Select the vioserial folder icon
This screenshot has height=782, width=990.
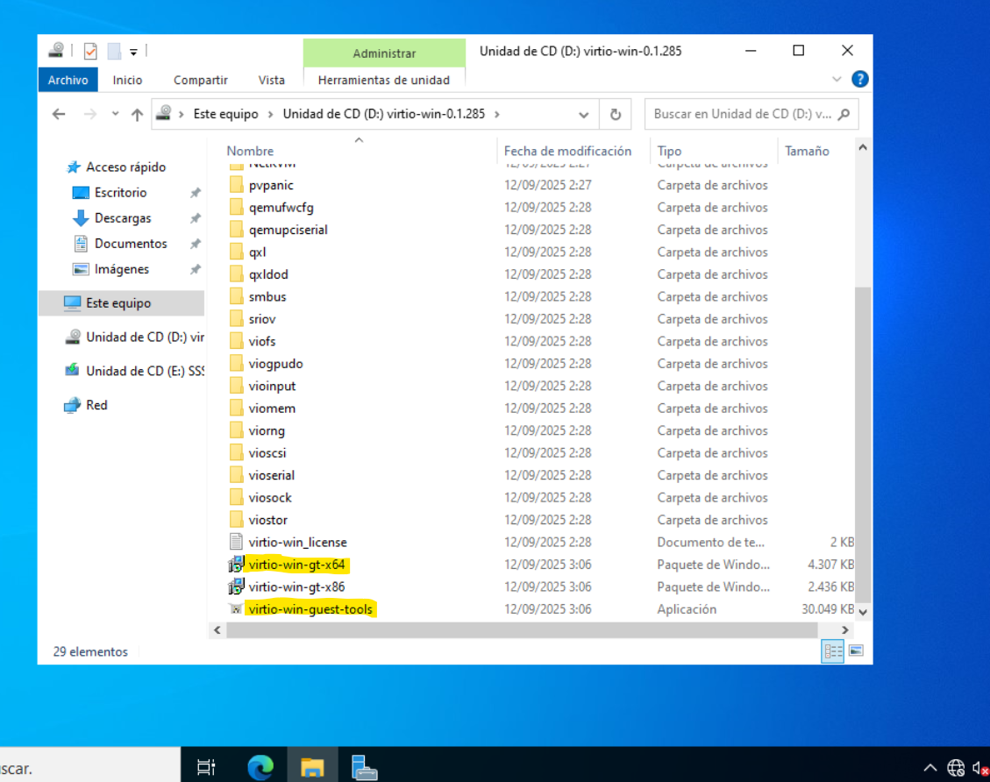[x=236, y=475]
